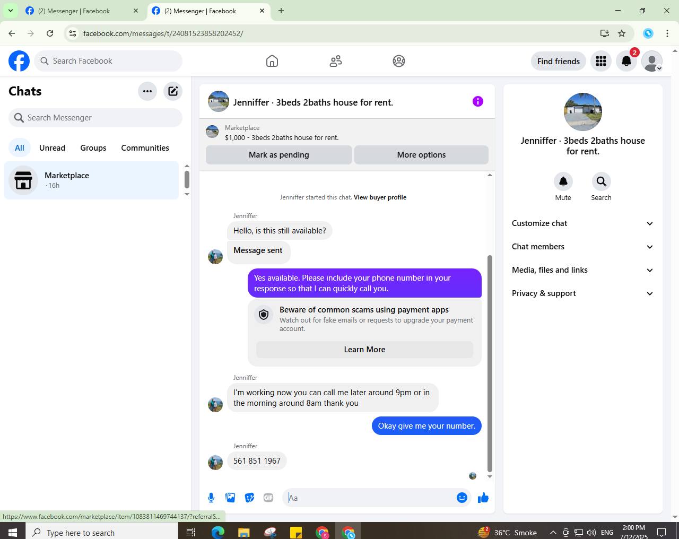Viewport: 679px width, 539px height.
Task: Open the notifications bell with badge
Action: [626, 61]
